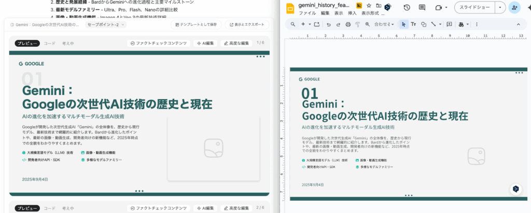This screenshot has height=213, width=531.
Task: Open the comments panel icon
Action: click(x=422, y=7)
